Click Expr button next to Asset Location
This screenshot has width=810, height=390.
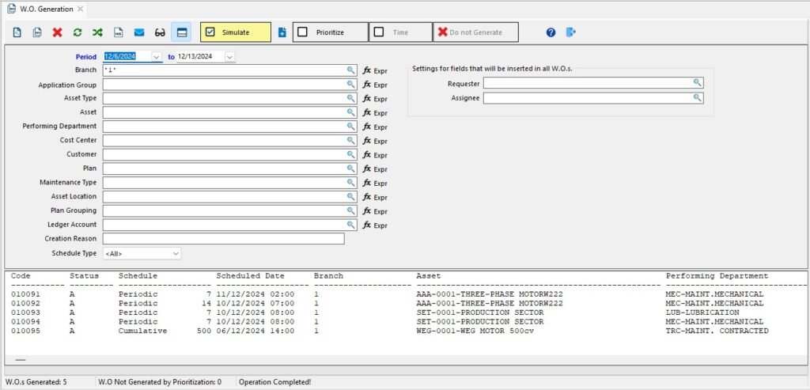[x=375, y=197]
